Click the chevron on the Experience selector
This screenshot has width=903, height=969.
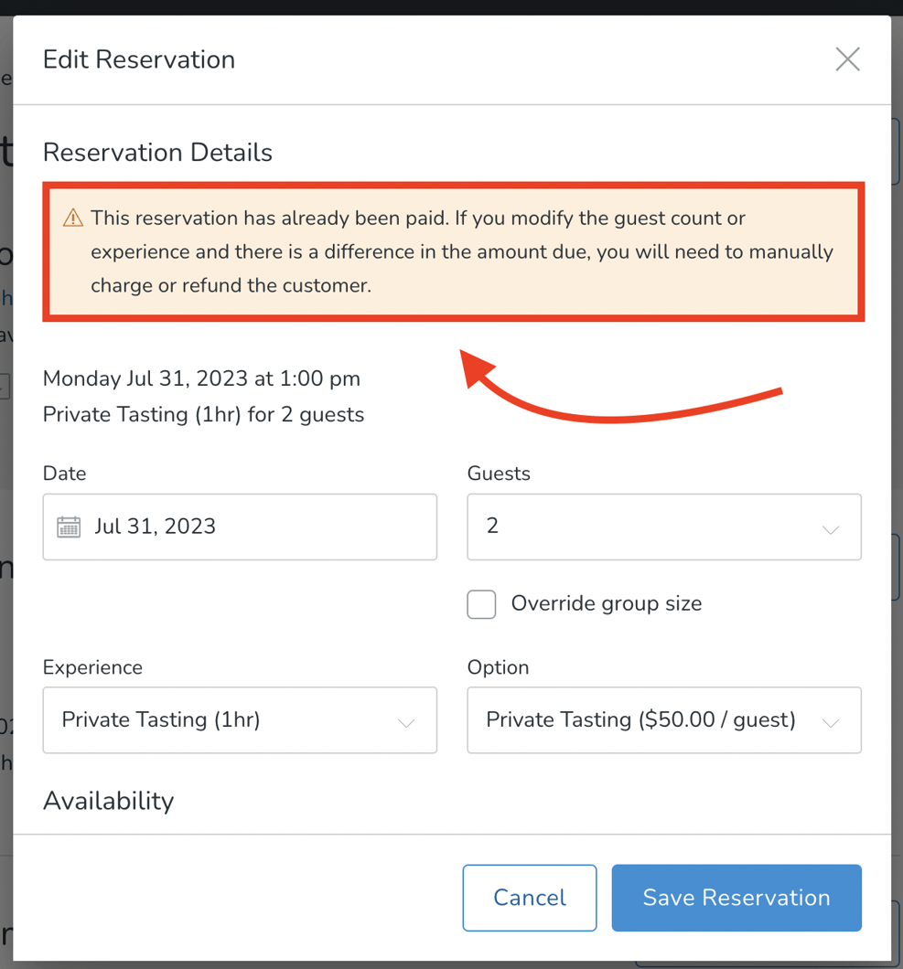click(406, 722)
